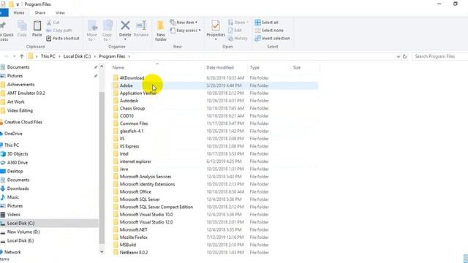This screenshot has width=468, height=263.
Task: Select the Microsoft Office folder row
Action: click(x=215, y=191)
